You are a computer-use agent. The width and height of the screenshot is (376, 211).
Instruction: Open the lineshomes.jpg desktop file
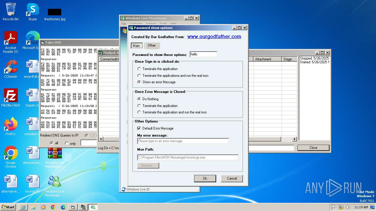[55, 14]
